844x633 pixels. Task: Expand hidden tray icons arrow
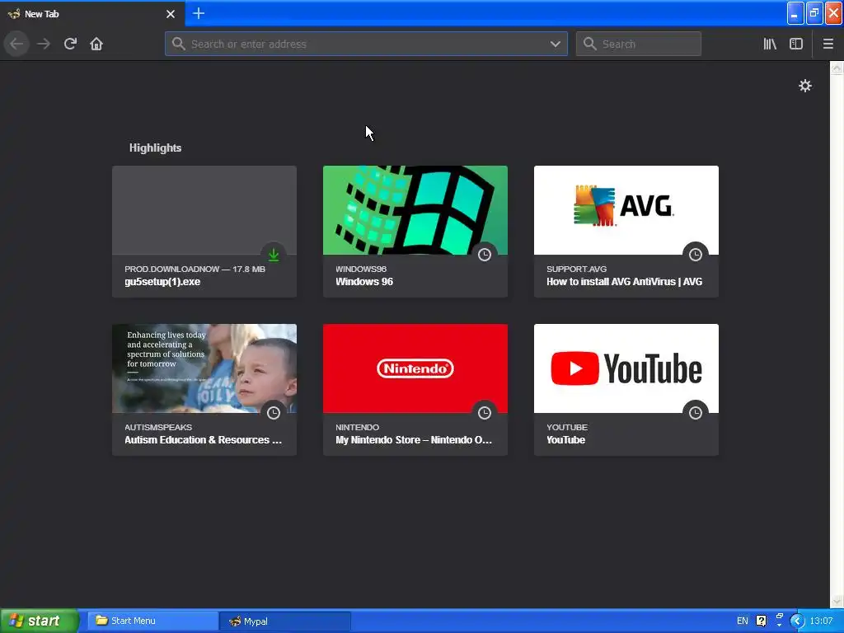pos(797,621)
